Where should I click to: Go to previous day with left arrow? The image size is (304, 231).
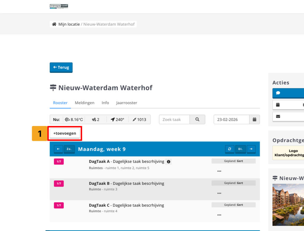[58, 149]
